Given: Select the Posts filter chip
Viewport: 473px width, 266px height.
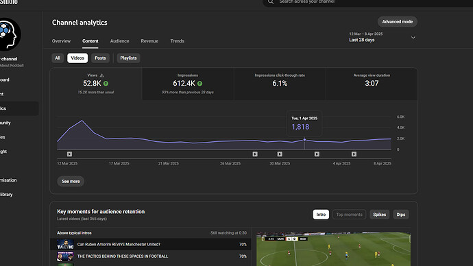Looking at the screenshot, I should click(100, 58).
